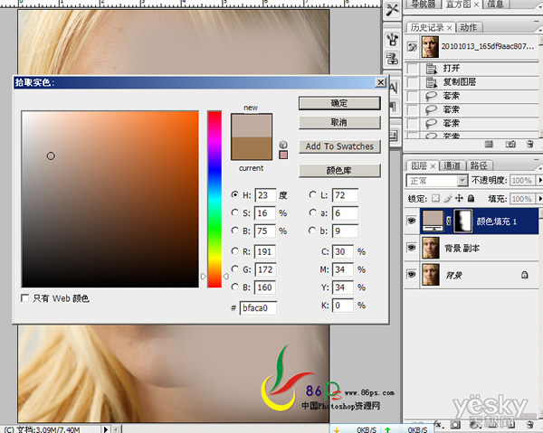The height and width of the screenshot is (433, 543).
Task: Open the layers panel flyout menu arrow
Action: coord(540,168)
